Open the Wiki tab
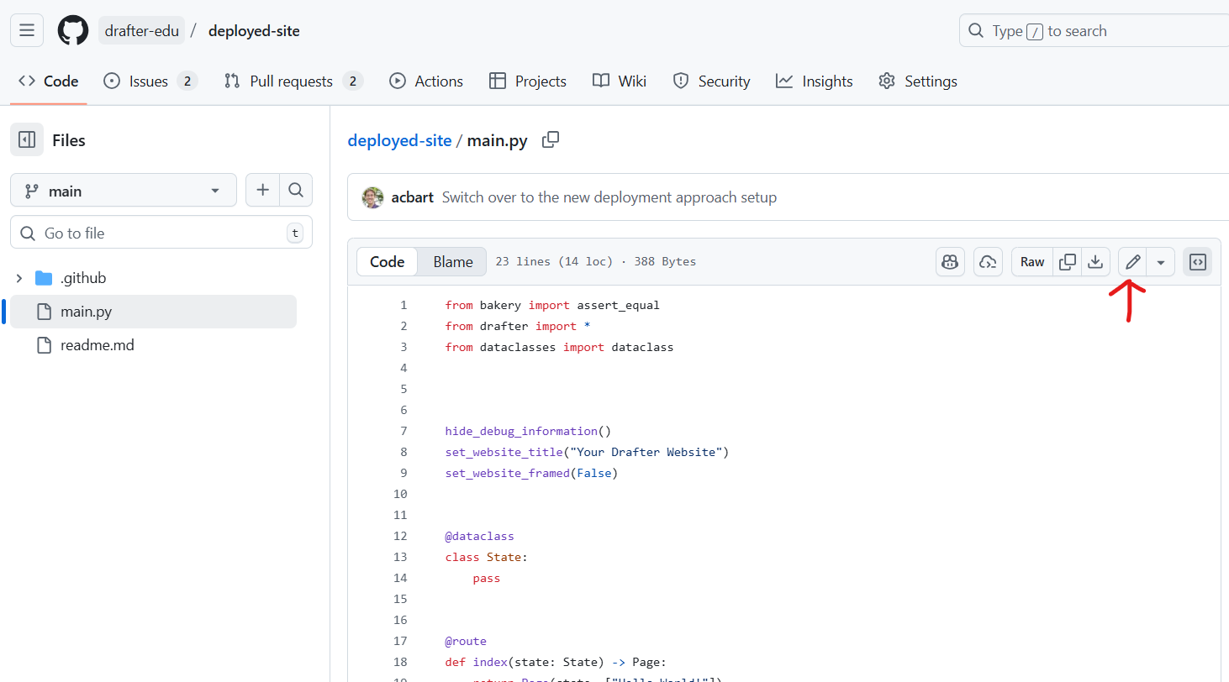1229x682 pixels. click(x=620, y=81)
